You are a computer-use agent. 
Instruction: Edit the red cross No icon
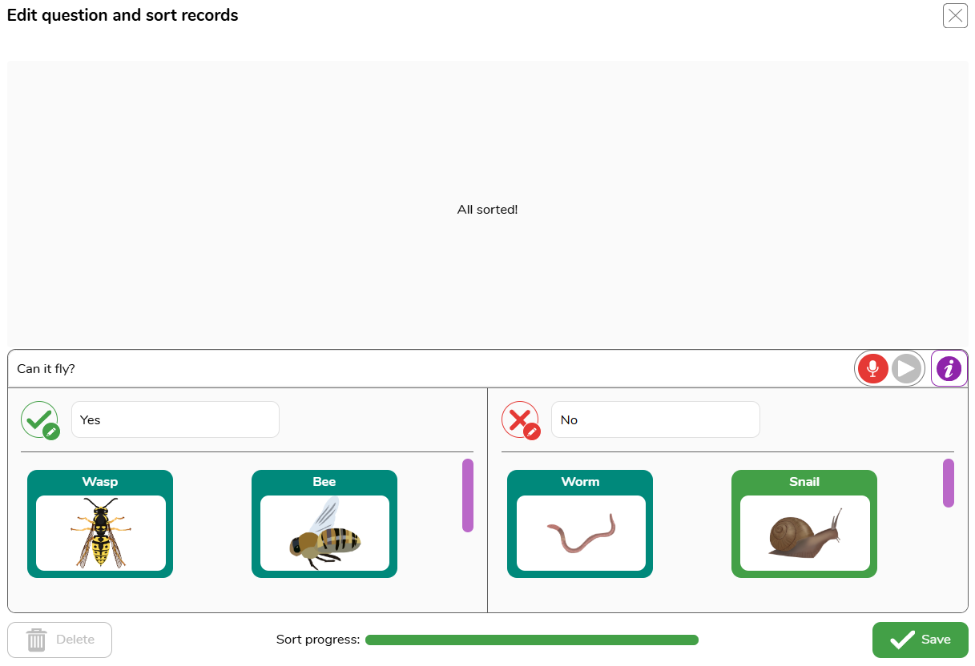coord(521,419)
